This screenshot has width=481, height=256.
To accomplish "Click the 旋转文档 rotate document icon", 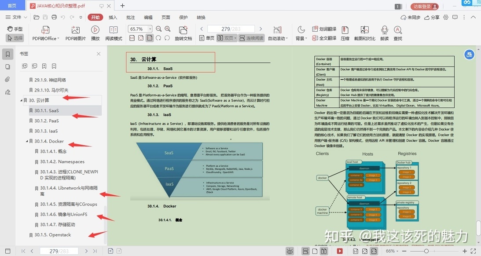I will 183,33.
